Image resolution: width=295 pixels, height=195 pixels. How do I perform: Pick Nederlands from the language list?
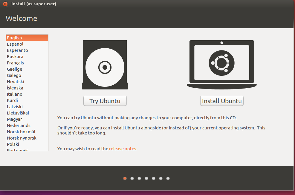27,125
